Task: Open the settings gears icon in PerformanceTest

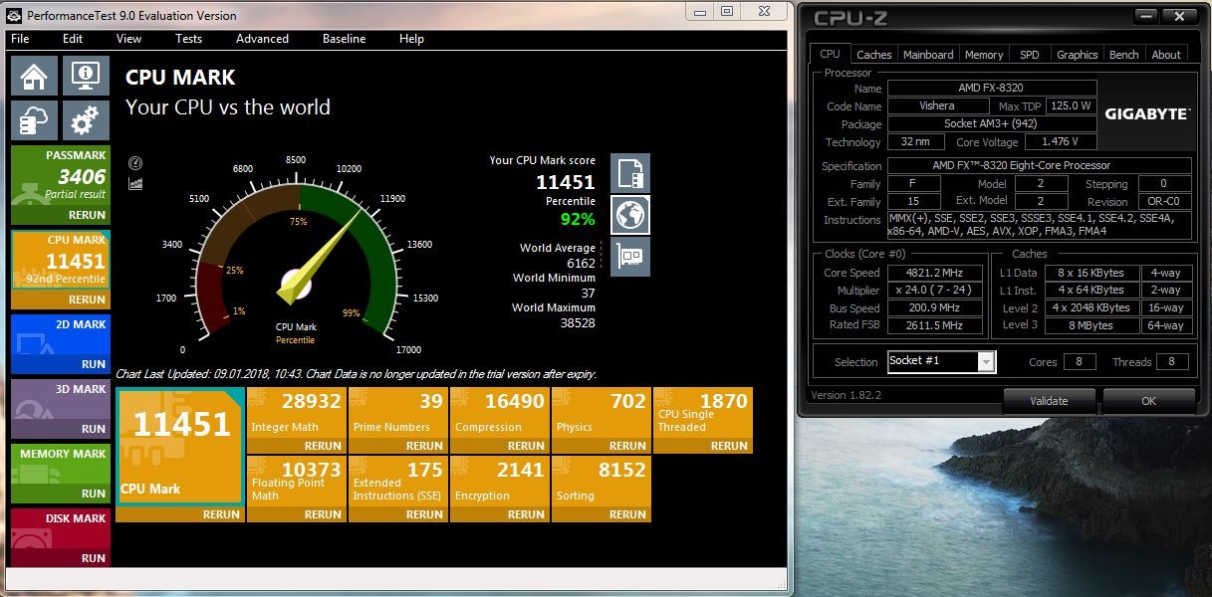Action: [x=86, y=120]
